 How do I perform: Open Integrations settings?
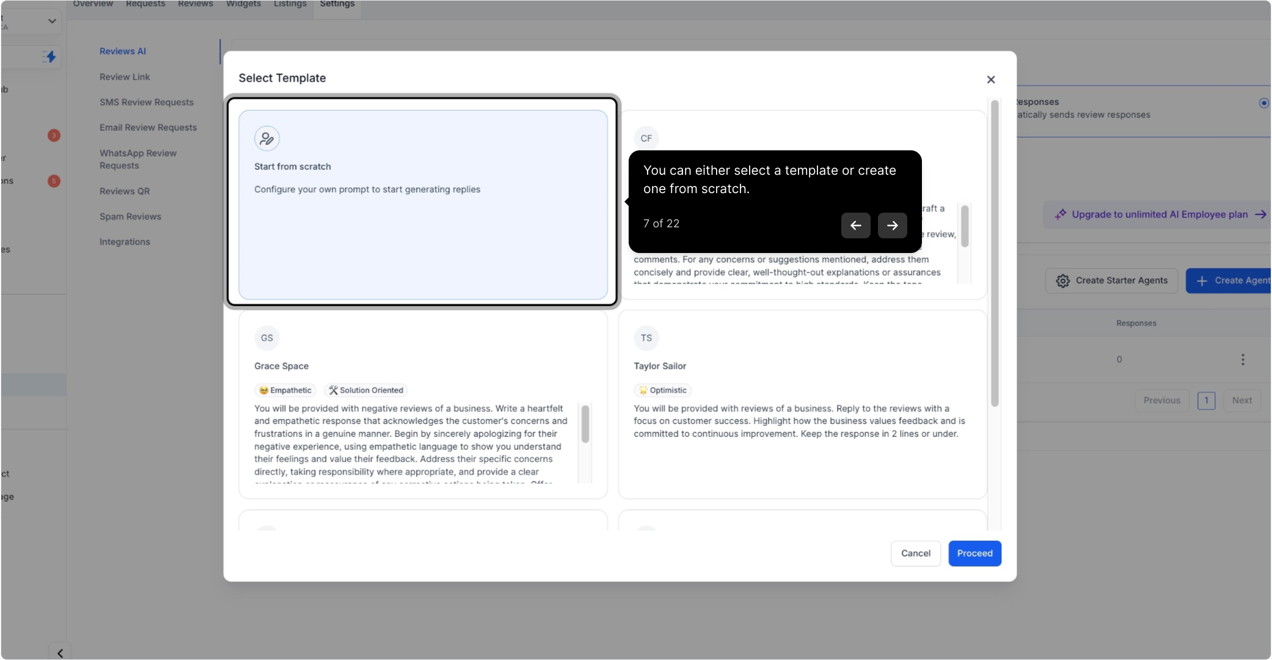(125, 242)
